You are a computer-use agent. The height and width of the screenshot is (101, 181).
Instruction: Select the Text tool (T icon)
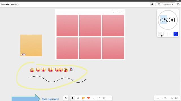pyautogui.click(x=94, y=98)
